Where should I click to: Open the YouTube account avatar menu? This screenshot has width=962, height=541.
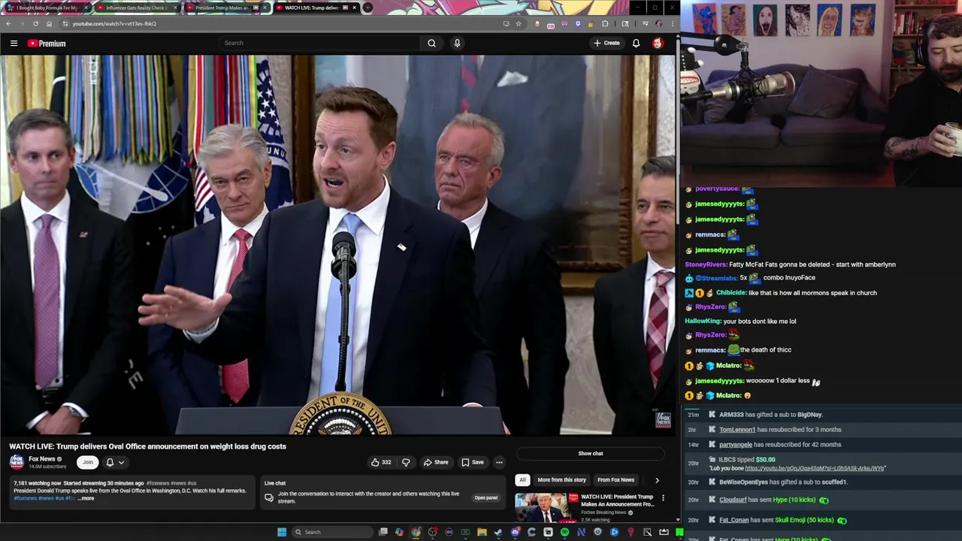click(x=658, y=43)
